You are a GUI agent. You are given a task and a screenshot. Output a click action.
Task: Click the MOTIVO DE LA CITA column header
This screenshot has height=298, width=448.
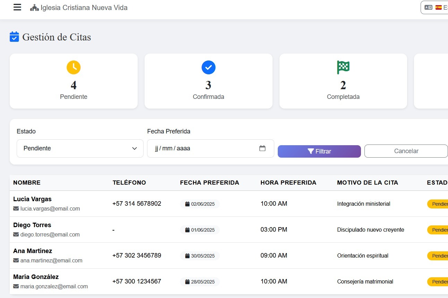368,183
